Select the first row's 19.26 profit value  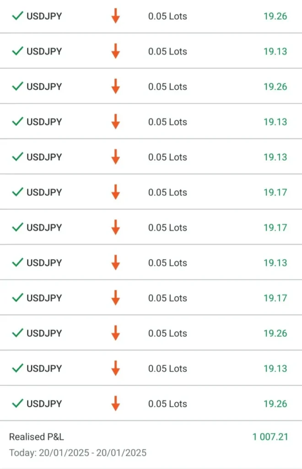275,16
